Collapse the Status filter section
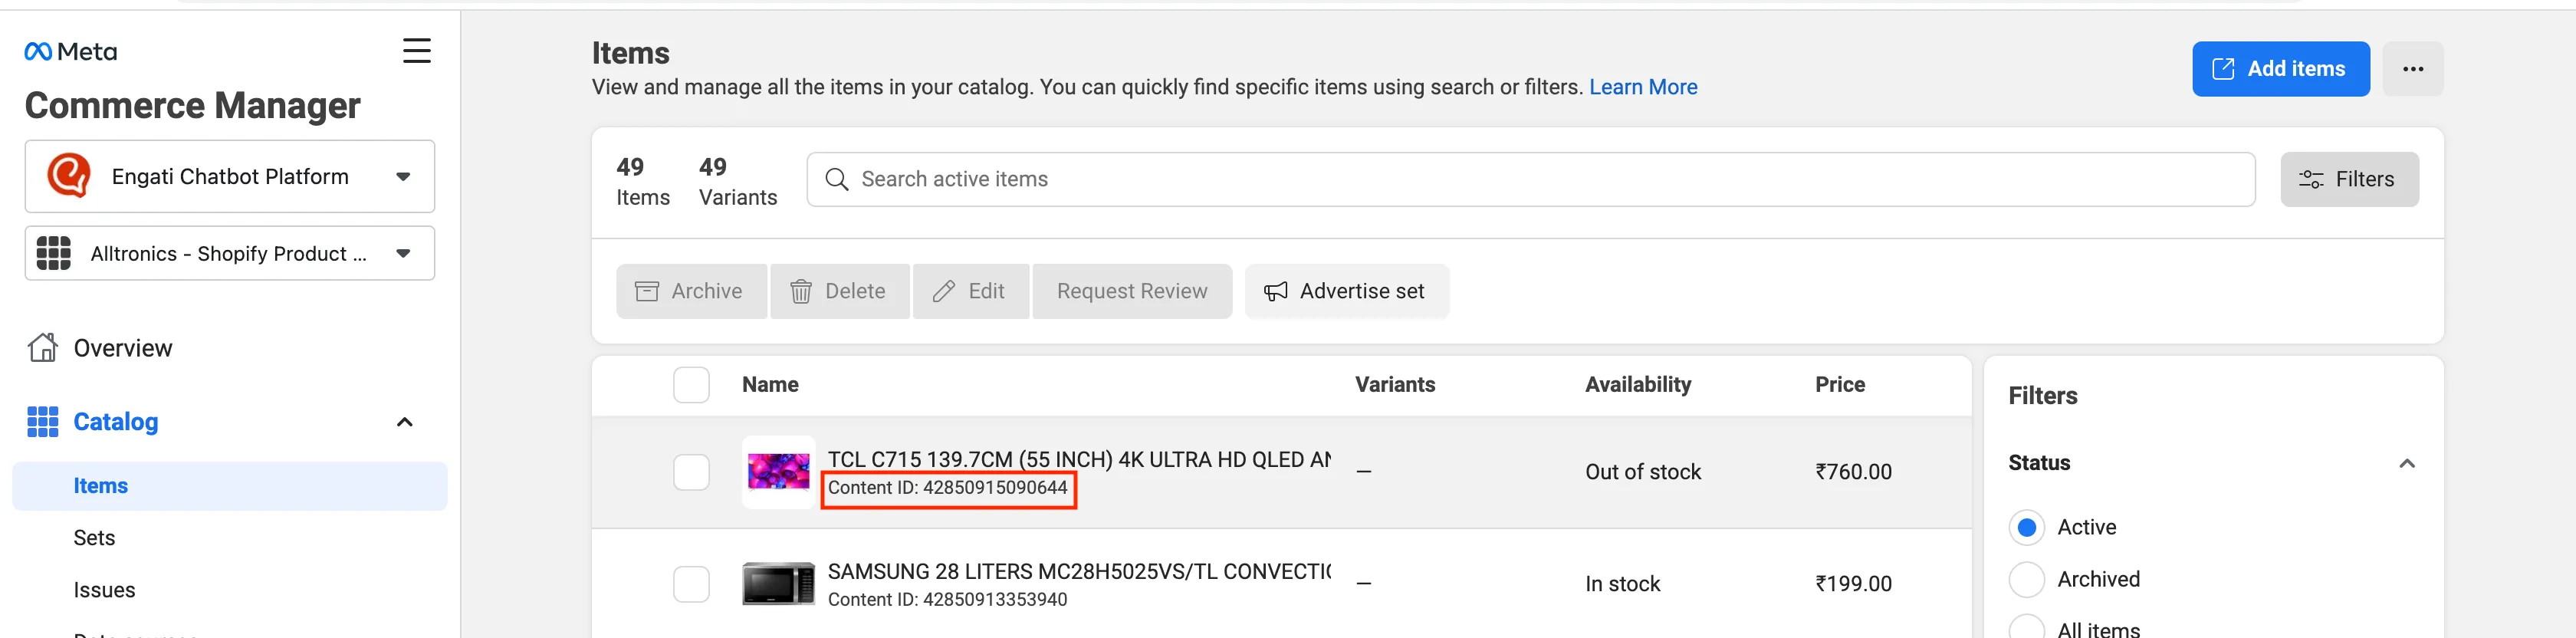This screenshot has width=2576, height=638. (2407, 463)
